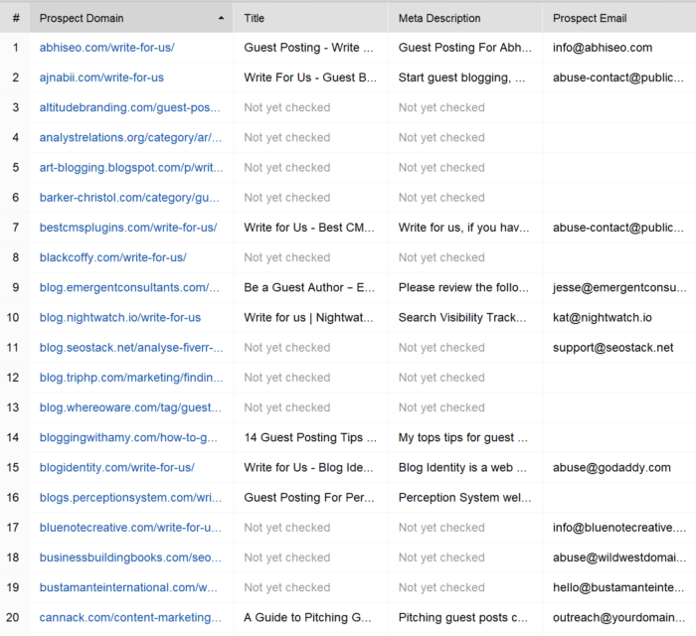Click the ascending sort arrow in Prospect Domain header
The width and height of the screenshot is (696, 636).
pyautogui.click(x=221, y=18)
